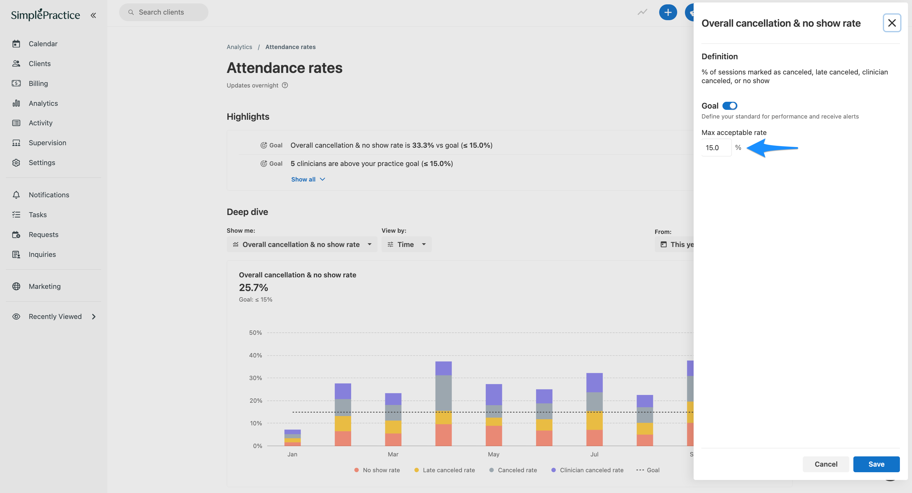Toggle the Goal dashed line legend
The height and width of the screenshot is (493, 912).
(647, 470)
